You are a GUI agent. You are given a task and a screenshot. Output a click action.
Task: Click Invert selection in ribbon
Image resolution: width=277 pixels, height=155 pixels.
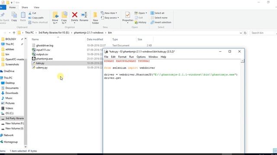161,22
